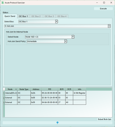Select row header number 3
The image size is (115, 127).
click(x=4, y=102)
